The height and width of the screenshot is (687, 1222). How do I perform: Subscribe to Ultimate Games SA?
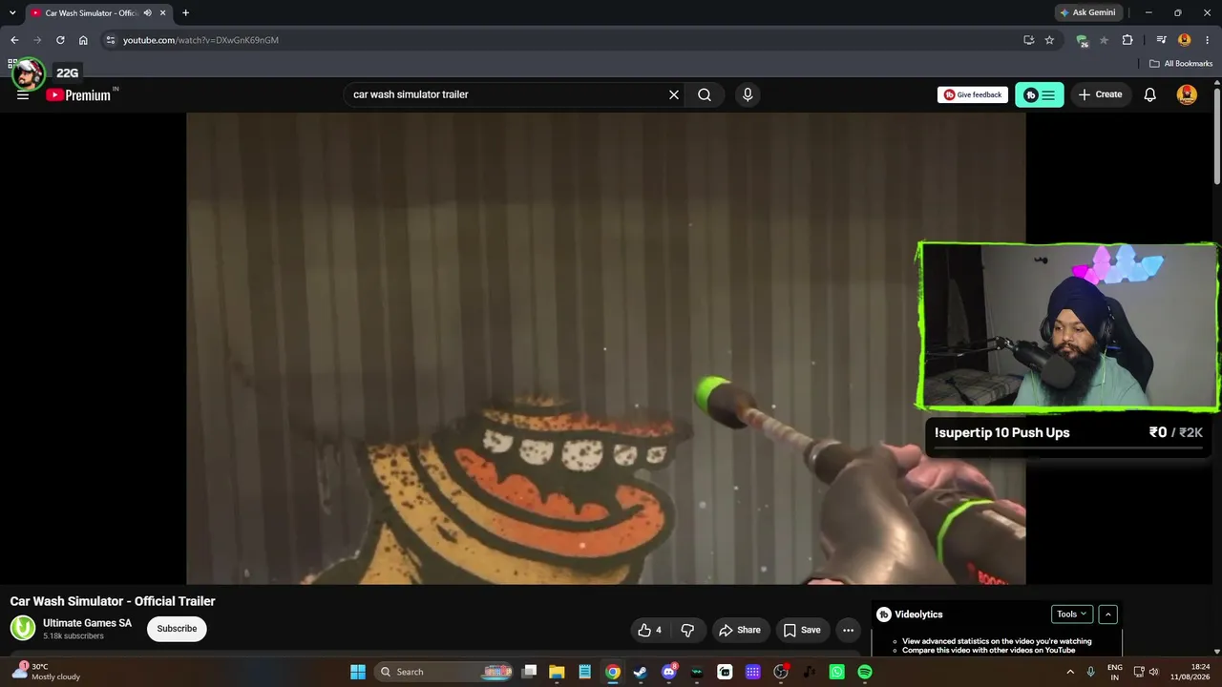[x=177, y=629]
